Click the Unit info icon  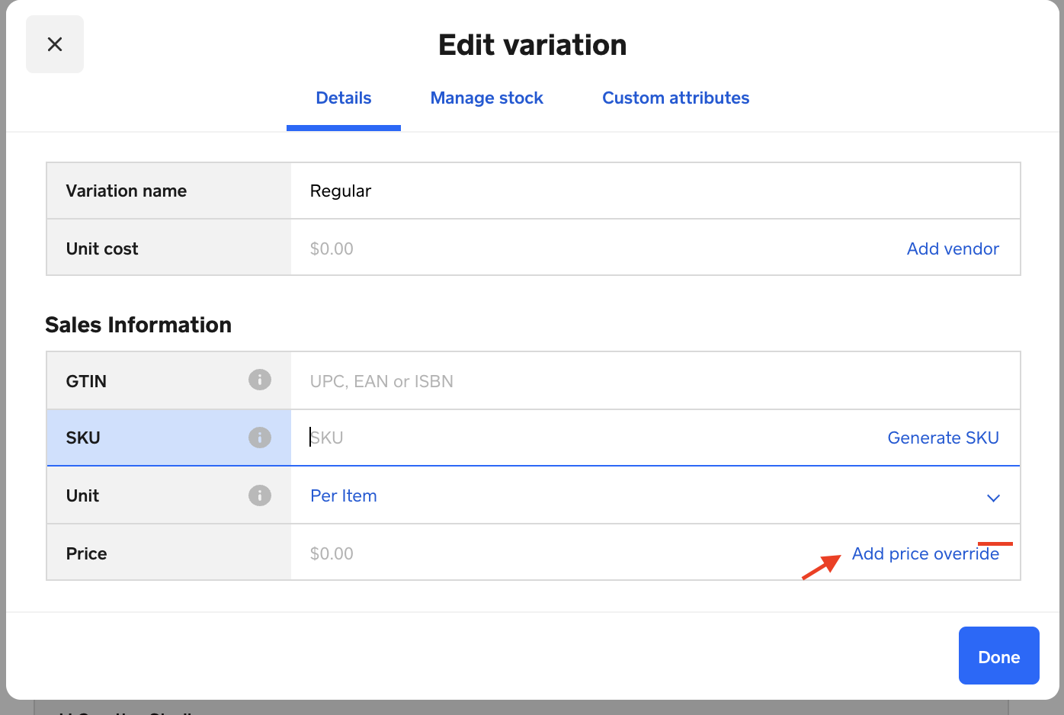260,495
